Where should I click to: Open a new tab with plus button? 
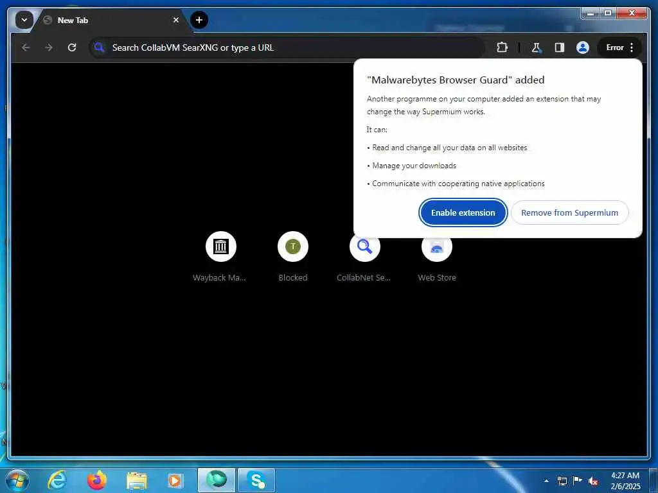199,20
